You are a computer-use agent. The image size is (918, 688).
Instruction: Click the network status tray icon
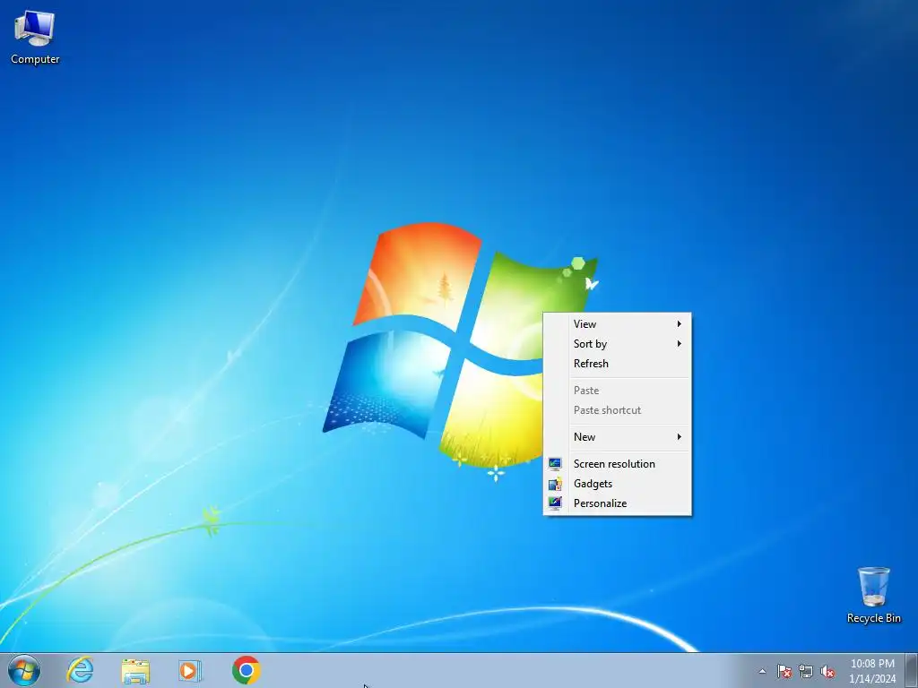pos(806,671)
